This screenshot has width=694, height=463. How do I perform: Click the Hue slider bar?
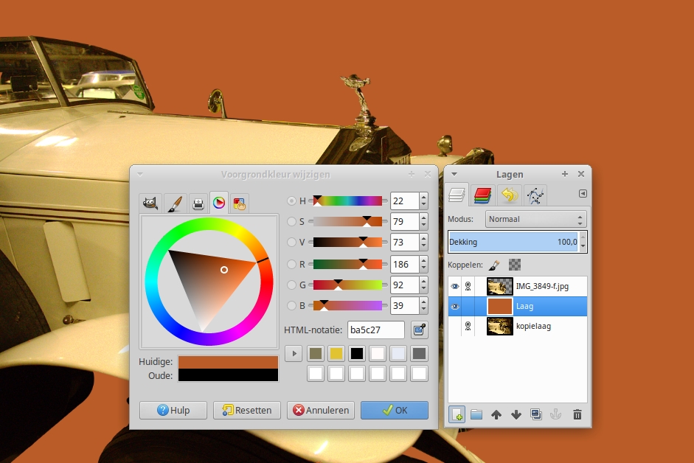pos(348,201)
